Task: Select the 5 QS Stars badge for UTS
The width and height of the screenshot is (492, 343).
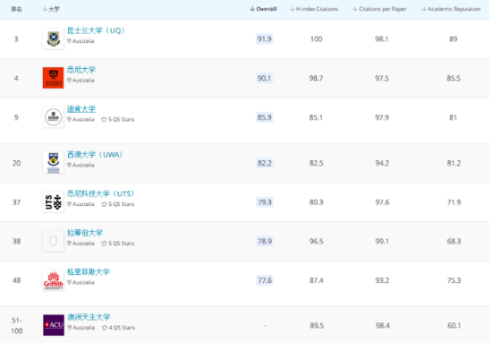Action: (118, 204)
